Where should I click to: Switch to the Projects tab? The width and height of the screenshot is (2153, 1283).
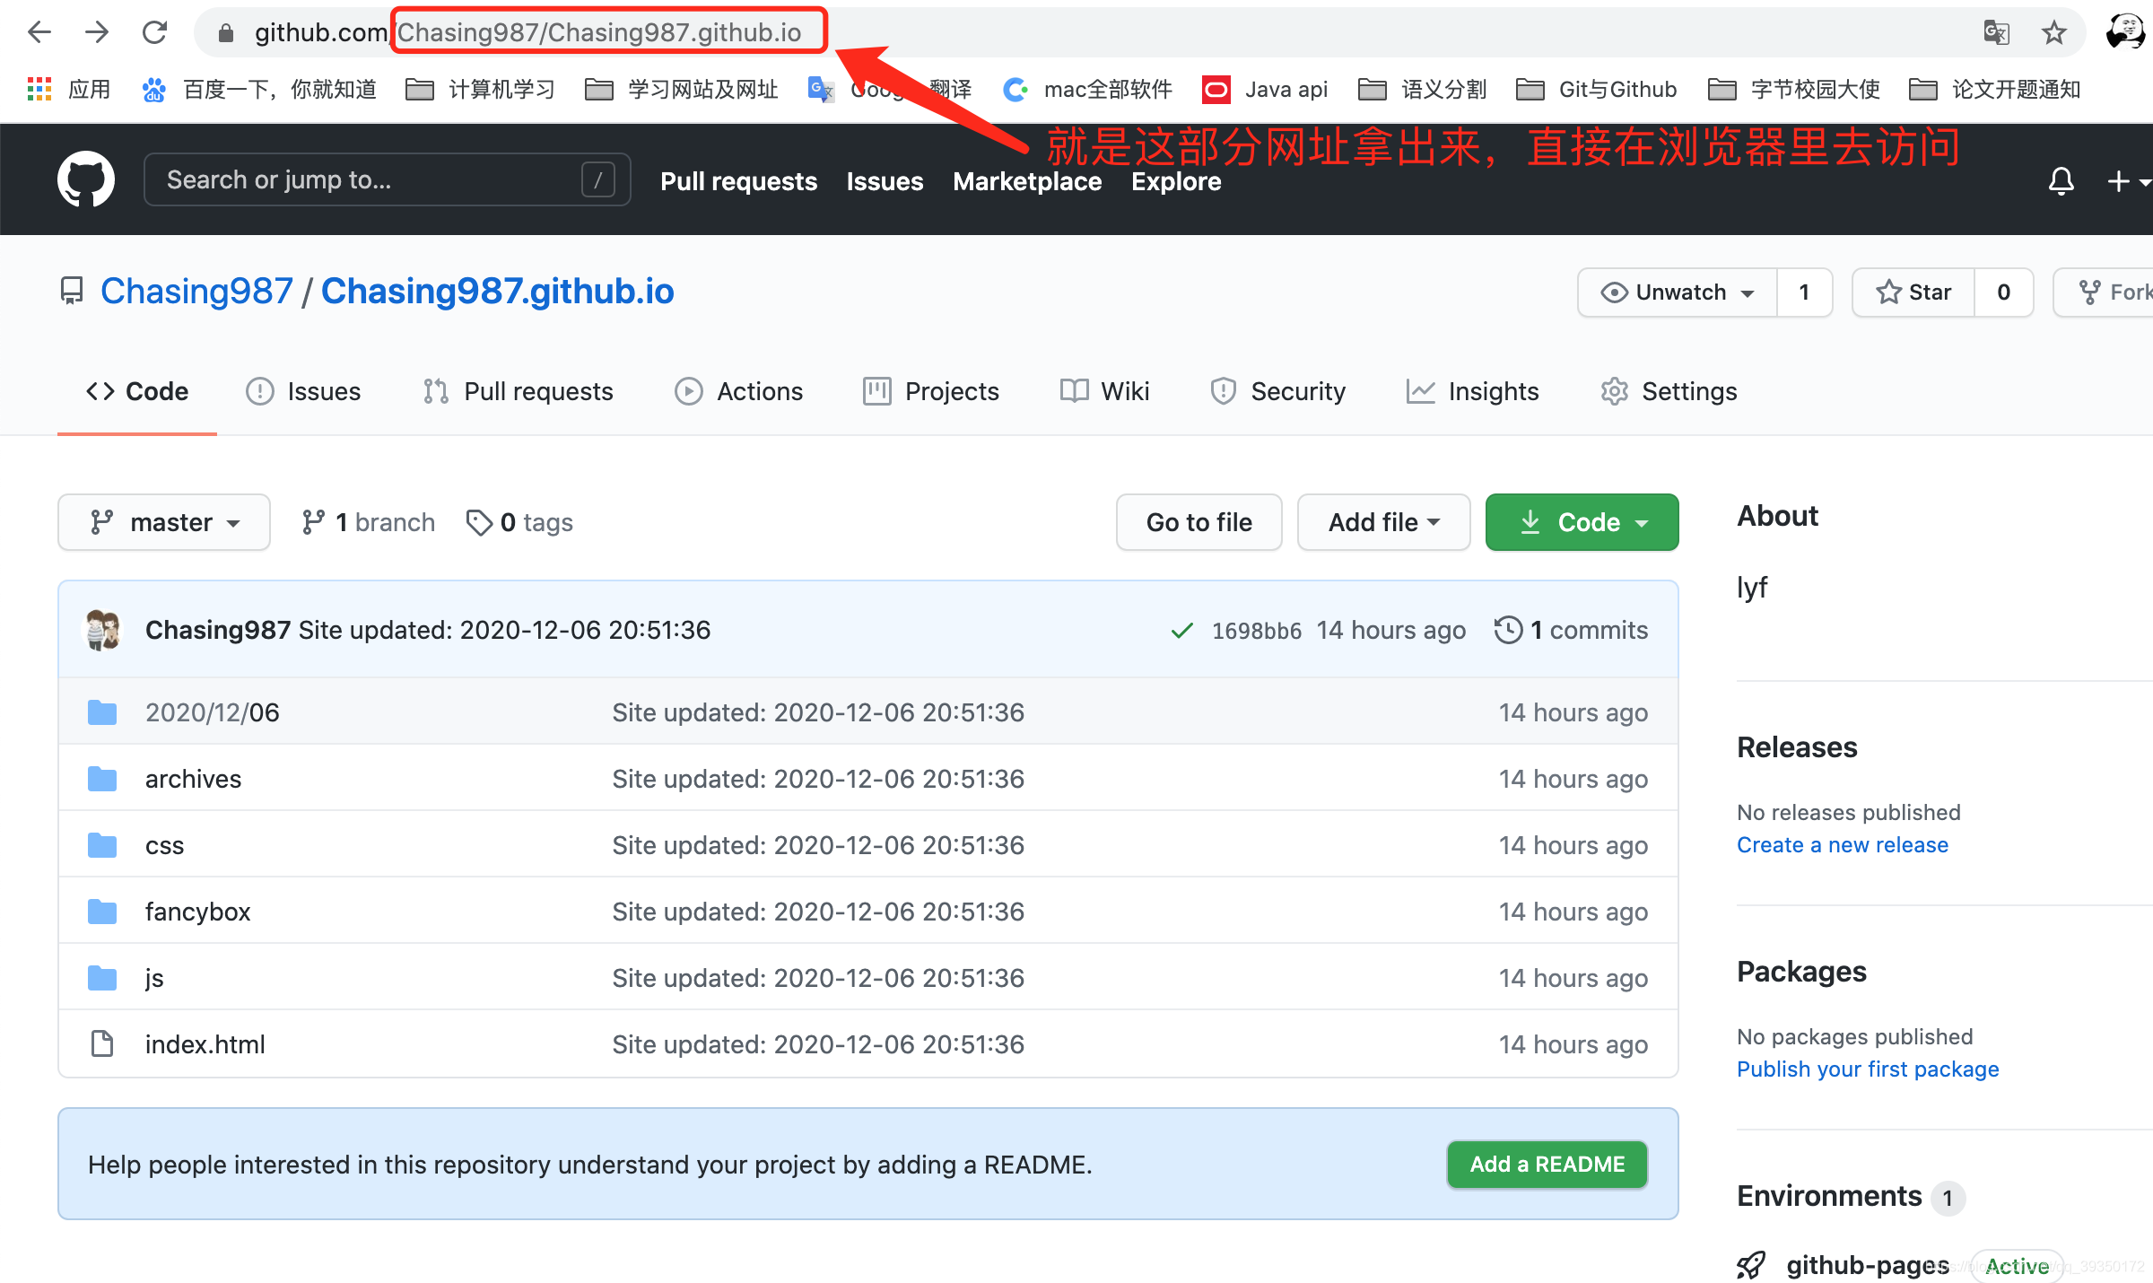(930, 391)
